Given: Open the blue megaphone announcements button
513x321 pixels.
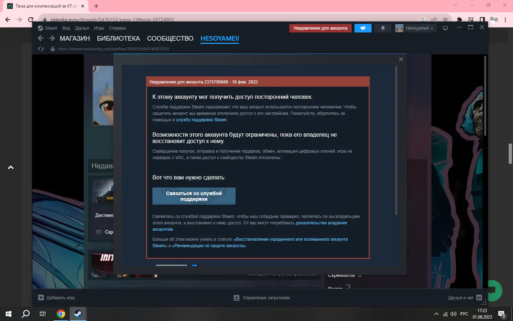Looking at the screenshot, I should 363,28.
